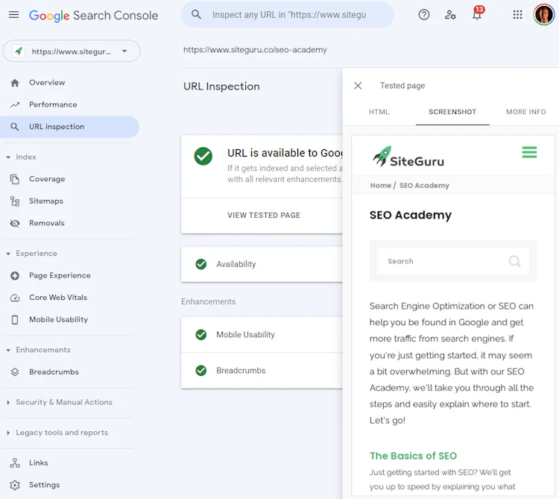Collapse the Enhancements sidebar section
Image resolution: width=559 pixels, height=499 pixels.
[8, 351]
